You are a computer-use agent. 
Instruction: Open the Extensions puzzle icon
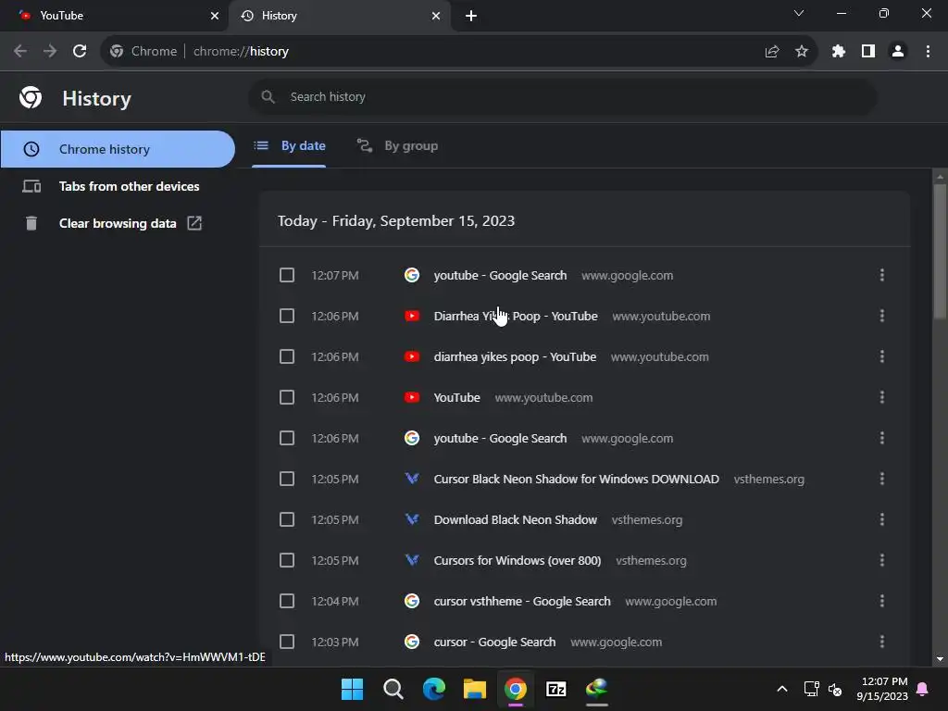839,52
